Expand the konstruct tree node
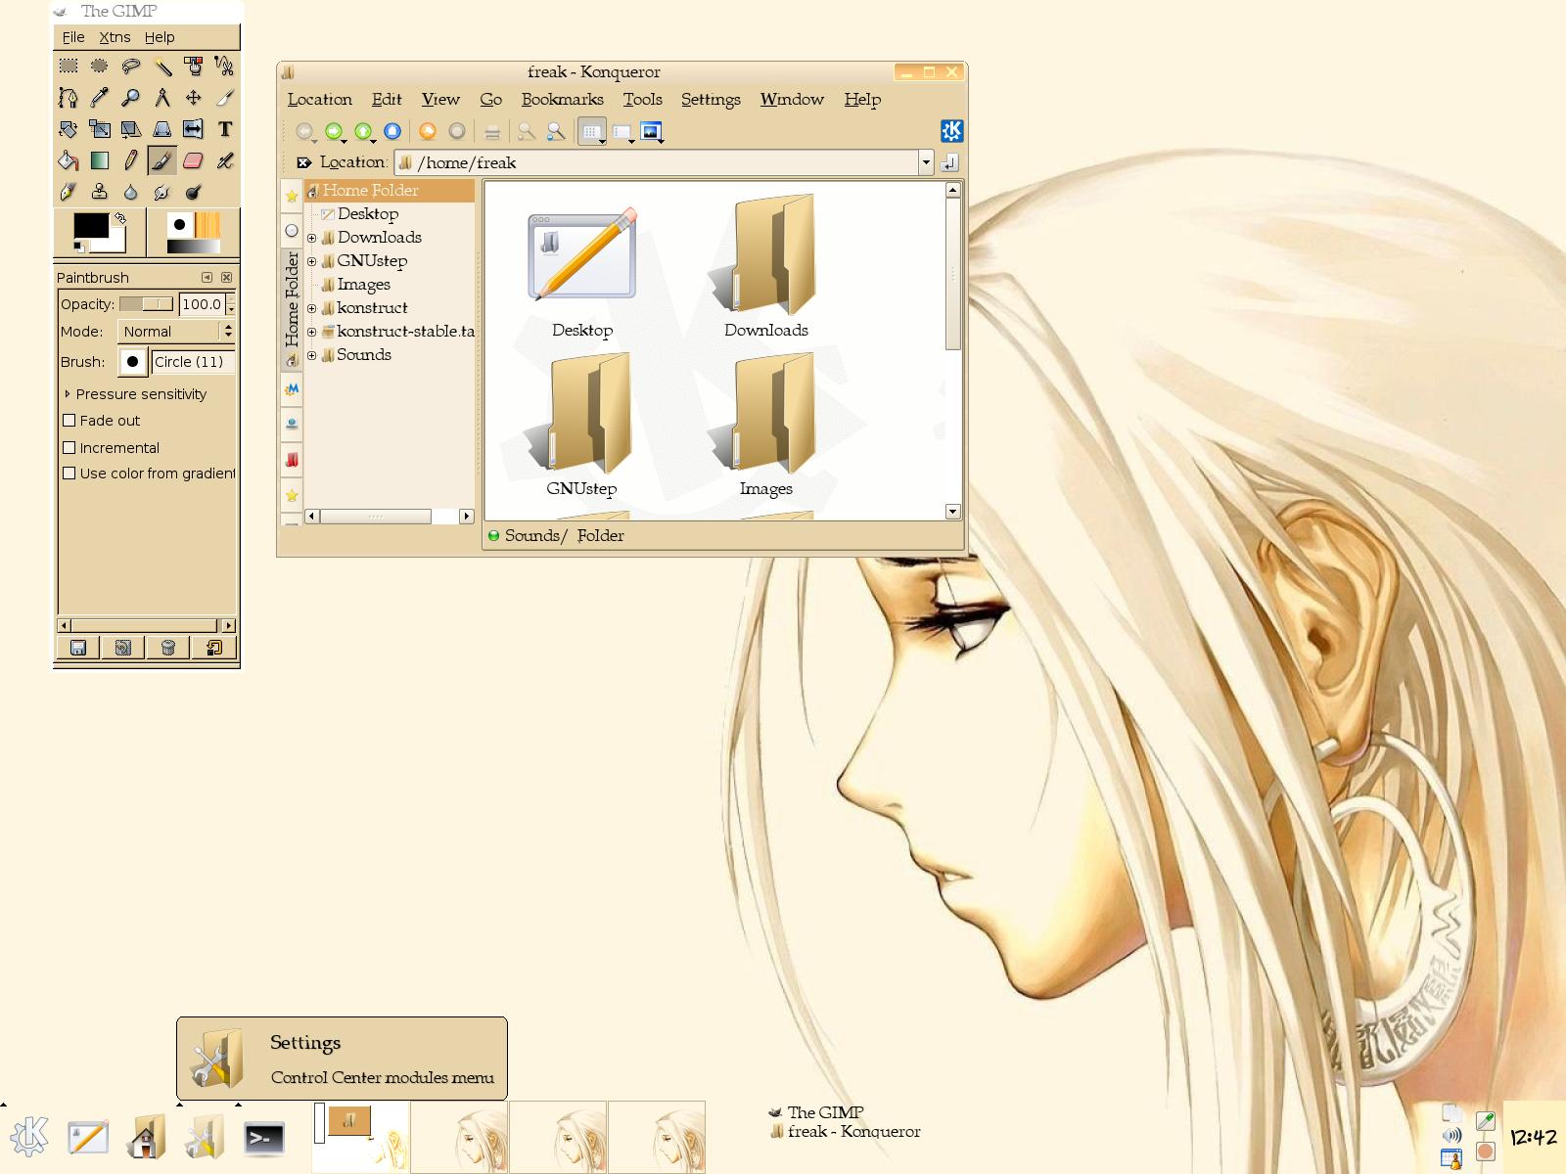 [312, 308]
